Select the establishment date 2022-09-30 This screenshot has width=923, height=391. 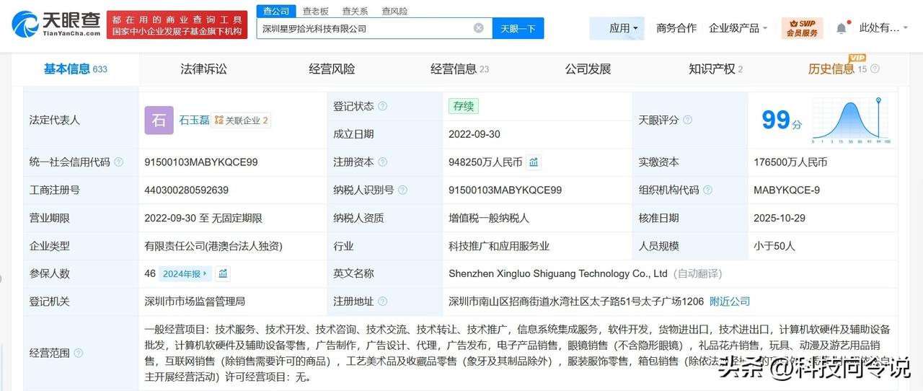pyautogui.click(x=474, y=134)
